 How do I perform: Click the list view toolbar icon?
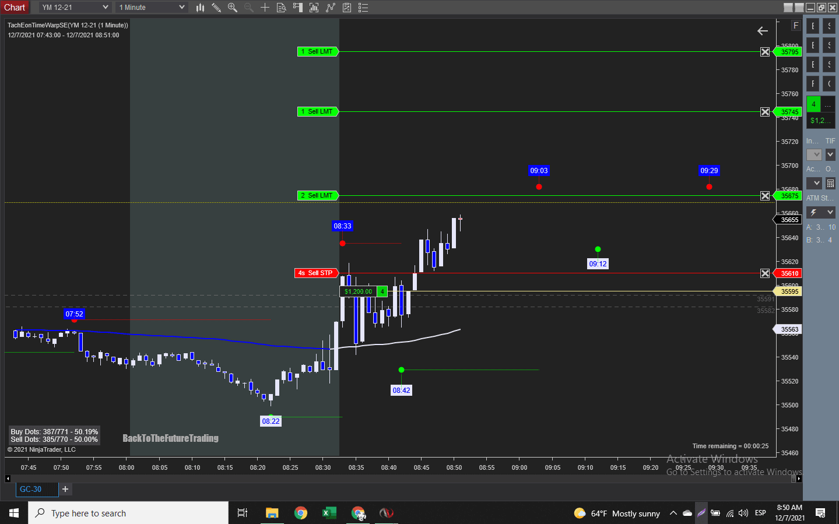pyautogui.click(x=363, y=8)
